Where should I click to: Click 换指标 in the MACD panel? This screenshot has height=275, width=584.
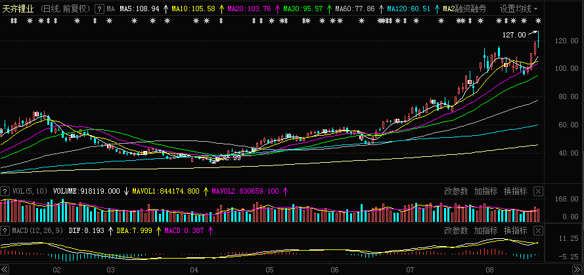click(515, 231)
